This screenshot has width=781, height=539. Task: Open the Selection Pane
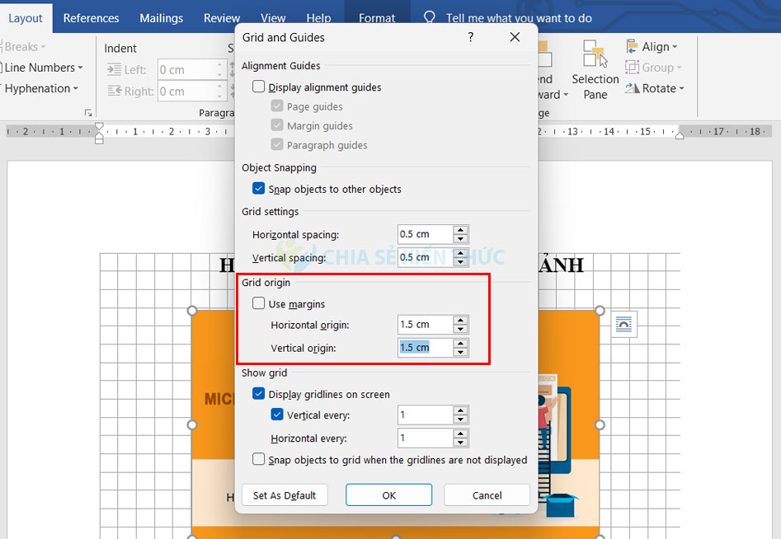pos(595,70)
